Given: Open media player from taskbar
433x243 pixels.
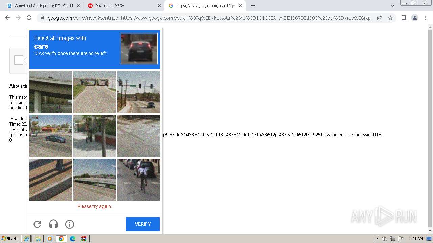Looking at the screenshot, I should tap(49, 239).
